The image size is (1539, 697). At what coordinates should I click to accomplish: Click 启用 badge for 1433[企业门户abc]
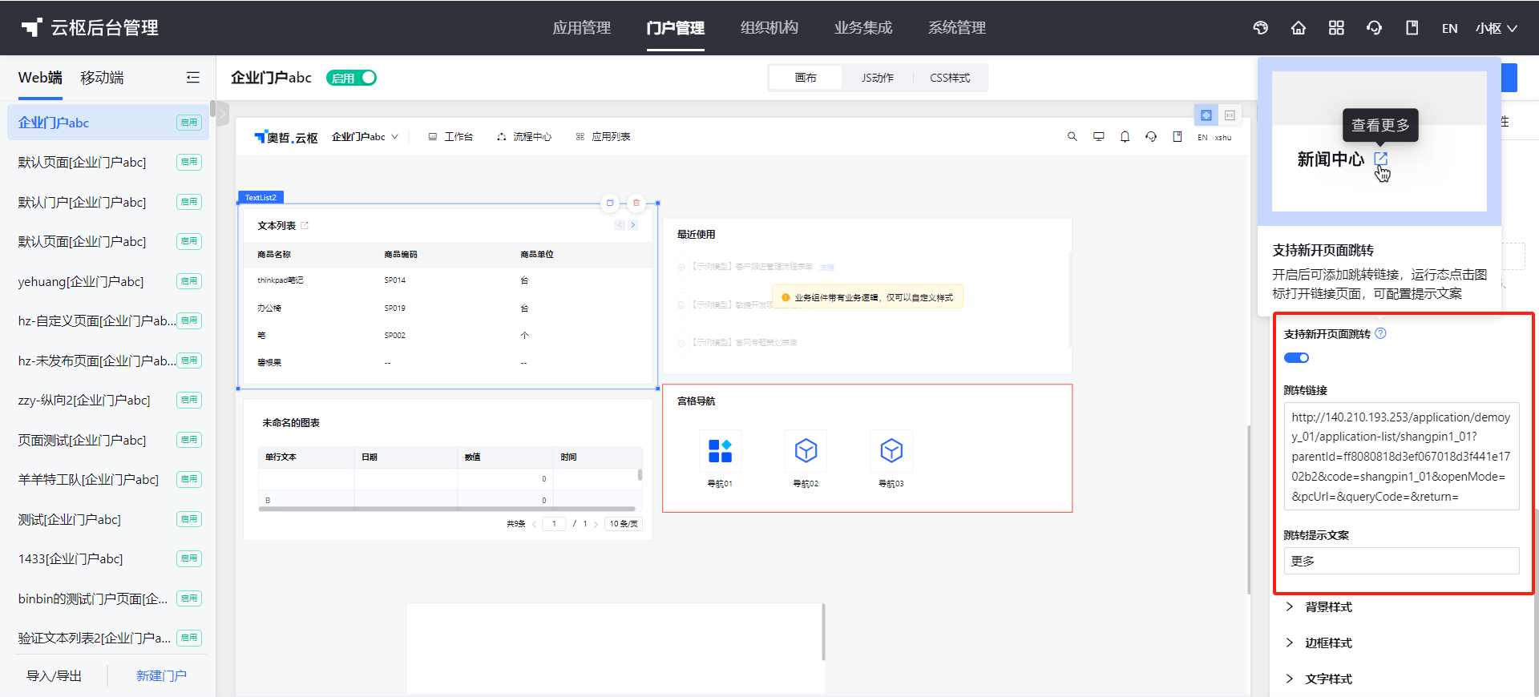point(189,558)
